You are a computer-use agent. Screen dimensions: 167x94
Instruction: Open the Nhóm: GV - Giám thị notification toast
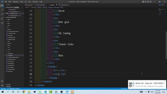point(147,85)
